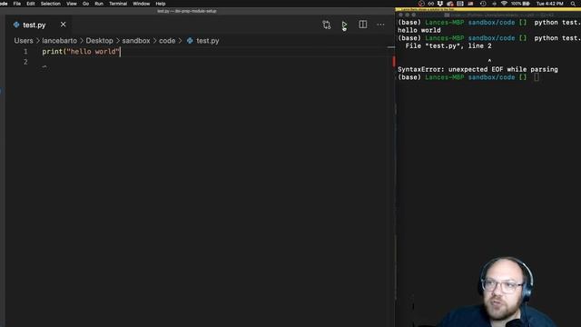This screenshot has height=327, width=581.
Task: Click the Wi-Fi icon in menu bar
Action: (504, 4)
